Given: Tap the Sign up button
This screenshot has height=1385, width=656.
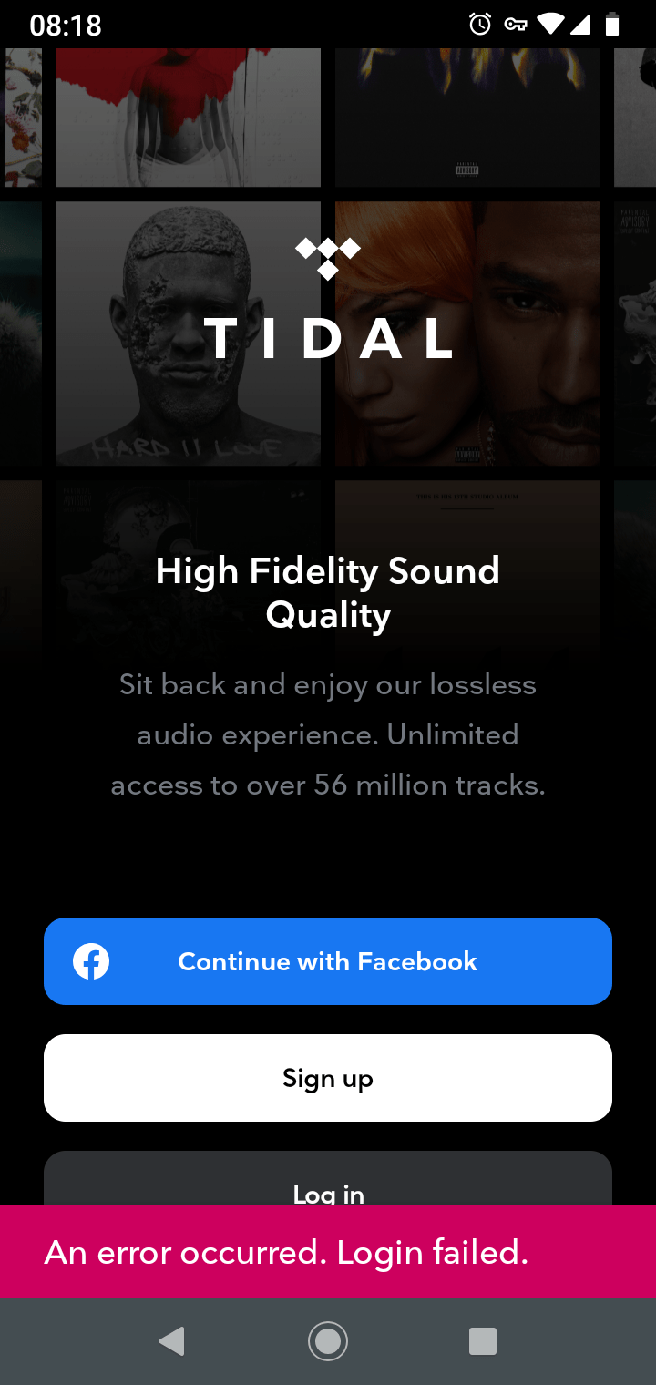Looking at the screenshot, I should 328,1078.
